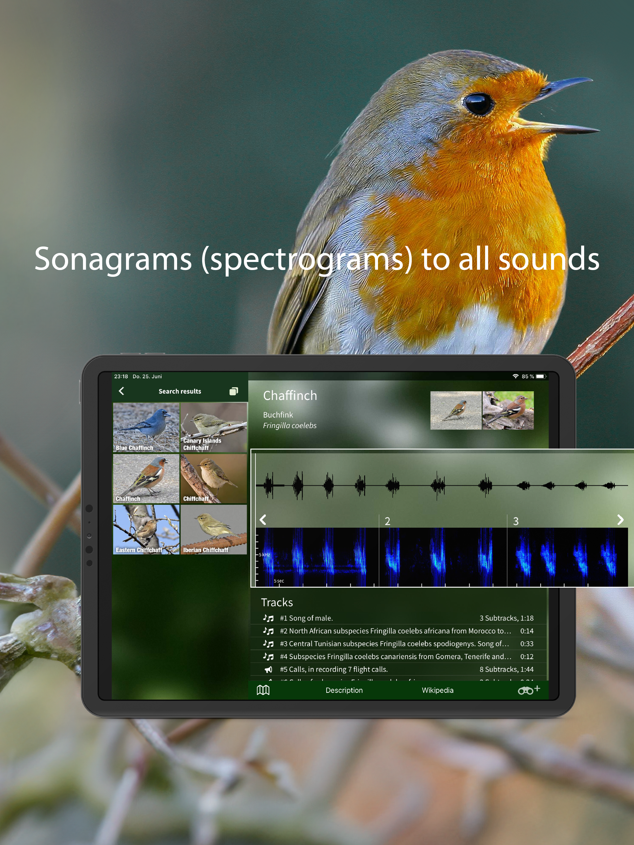Tap the megaphone icon for Calls track #5
634x845 pixels.
click(268, 669)
